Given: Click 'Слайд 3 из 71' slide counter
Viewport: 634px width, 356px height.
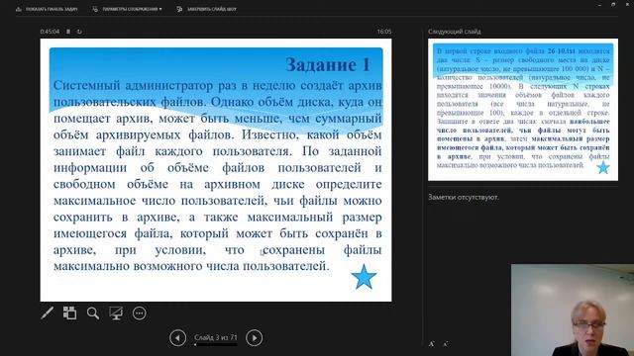Looking at the screenshot, I should point(216,337).
